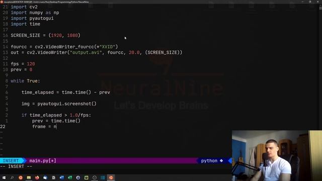Click the 'import time' line
The width and height of the screenshot is (322, 181).
point(25,24)
